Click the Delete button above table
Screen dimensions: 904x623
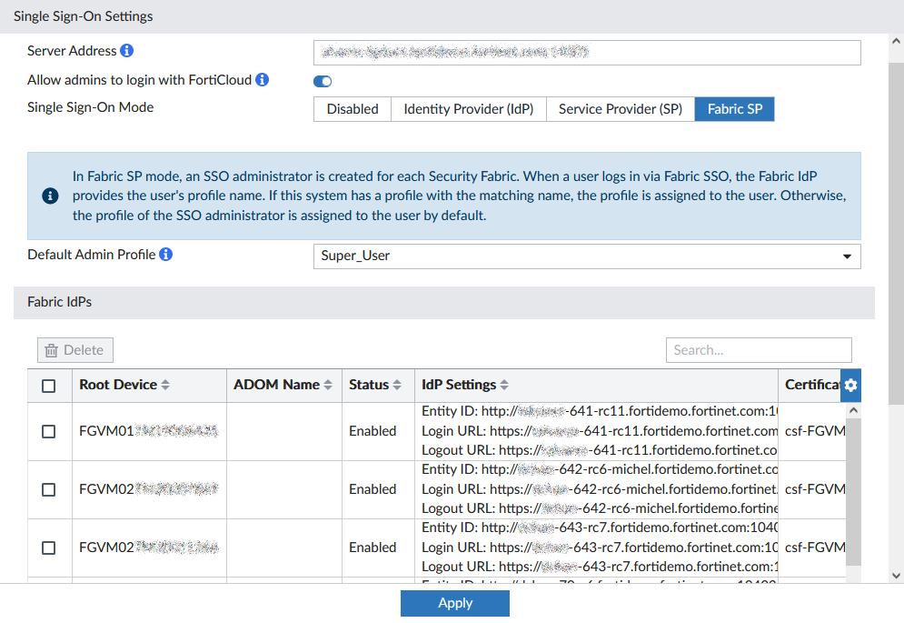tap(75, 350)
